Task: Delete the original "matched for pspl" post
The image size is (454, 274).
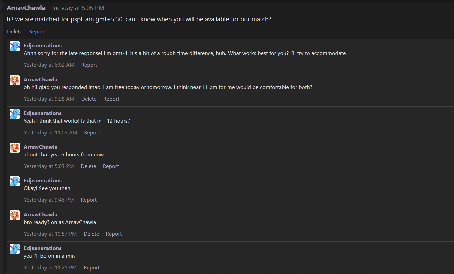Action: (x=15, y=32)
